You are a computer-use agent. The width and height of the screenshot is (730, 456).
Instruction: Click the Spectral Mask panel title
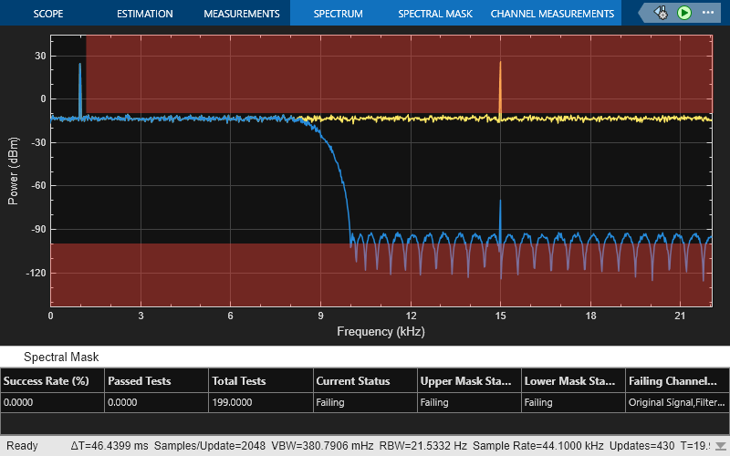tap(61, 357)
